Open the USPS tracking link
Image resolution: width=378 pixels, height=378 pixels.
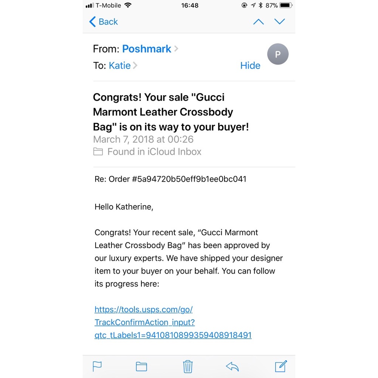pyautogui.click(x=173, y=322)
